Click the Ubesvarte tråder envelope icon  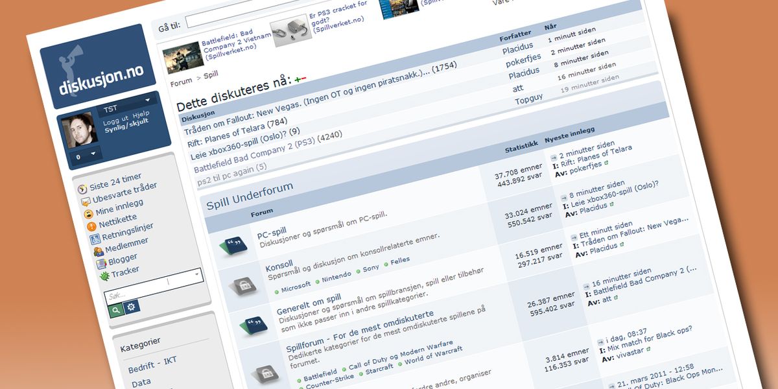pyautogui.click(x=85, y=202)
